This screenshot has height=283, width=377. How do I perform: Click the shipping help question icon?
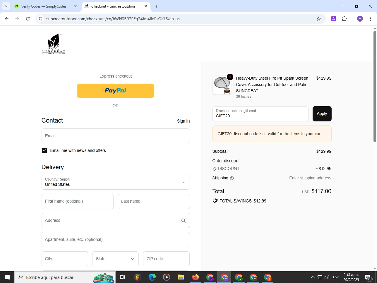pos(232,178)
